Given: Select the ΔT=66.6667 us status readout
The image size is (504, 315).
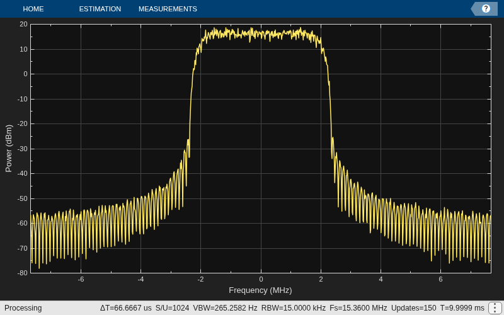Looking at the screenshot, I should [125, 308].
